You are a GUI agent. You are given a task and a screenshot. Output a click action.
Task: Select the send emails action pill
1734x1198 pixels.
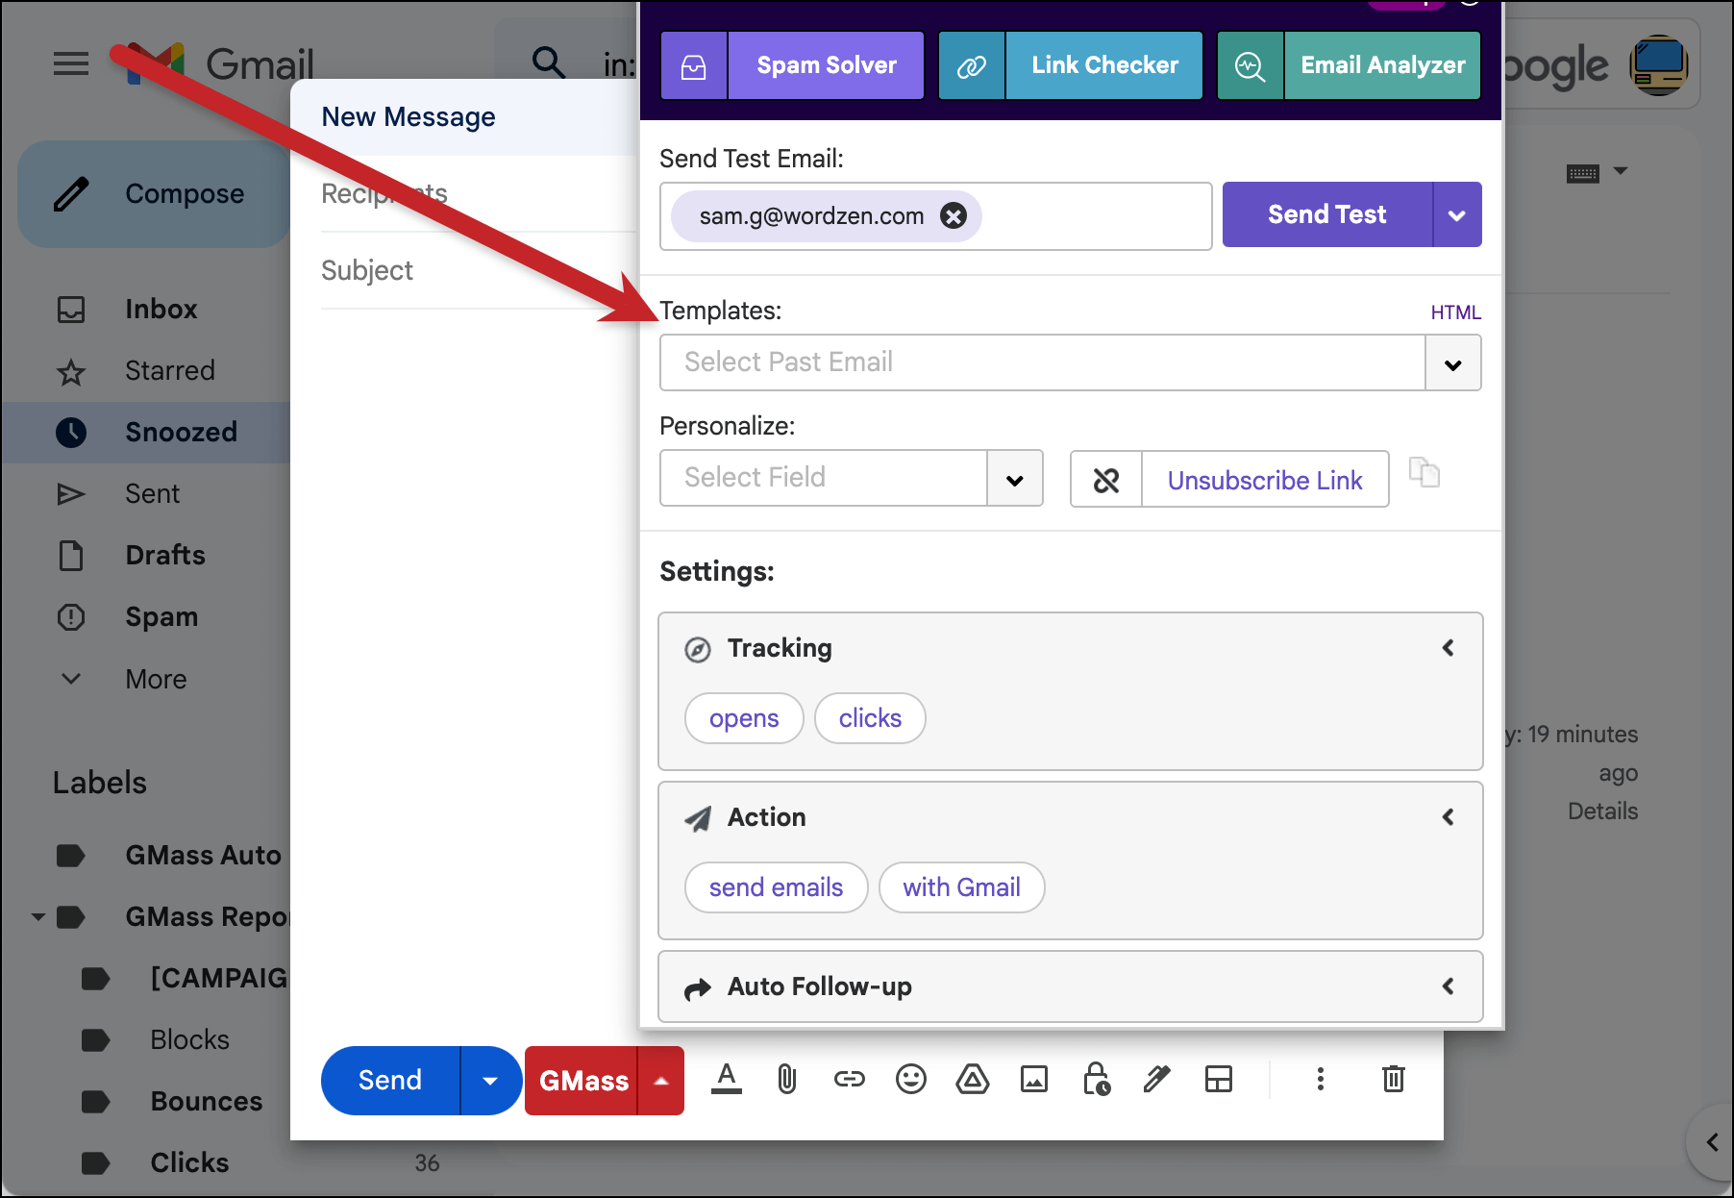click(776, 887)
